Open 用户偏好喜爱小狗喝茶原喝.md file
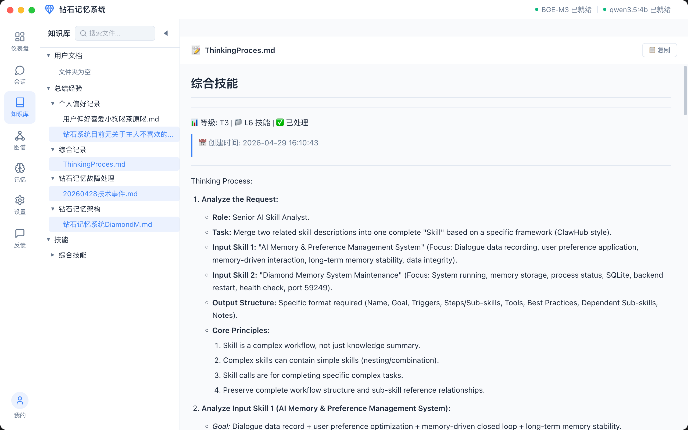The image size is (688, 430). tap(111, 119)
